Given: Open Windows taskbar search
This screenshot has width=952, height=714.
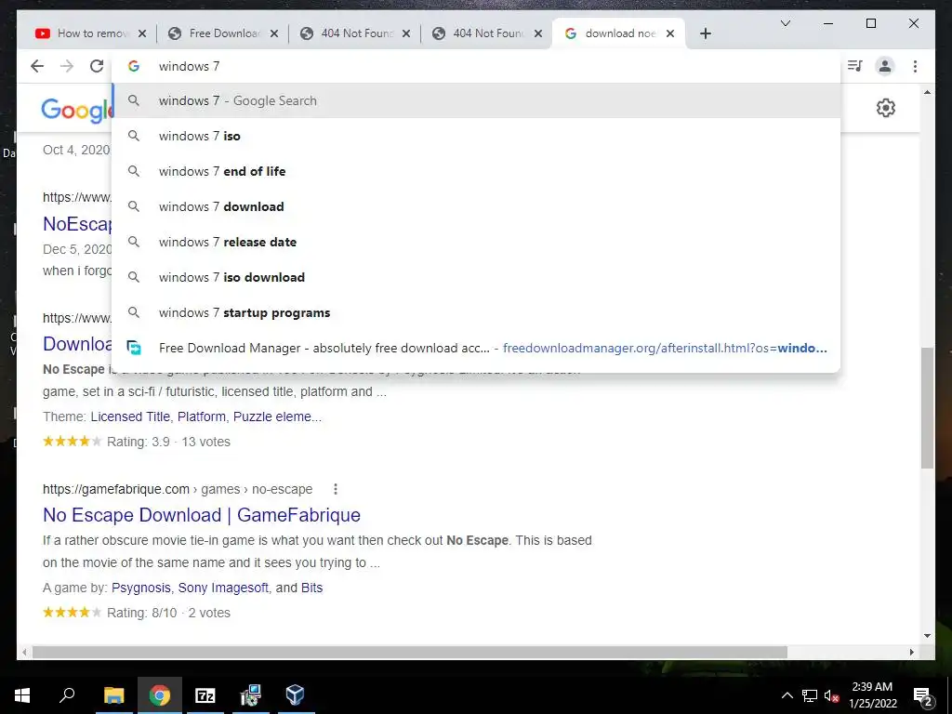Looking at the screenshot, I should click(67, 695).
